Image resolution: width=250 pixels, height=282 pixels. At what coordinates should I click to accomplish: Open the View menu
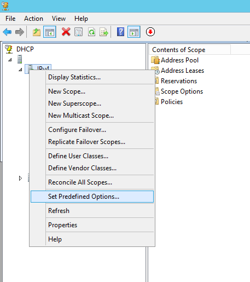point(59,19)
